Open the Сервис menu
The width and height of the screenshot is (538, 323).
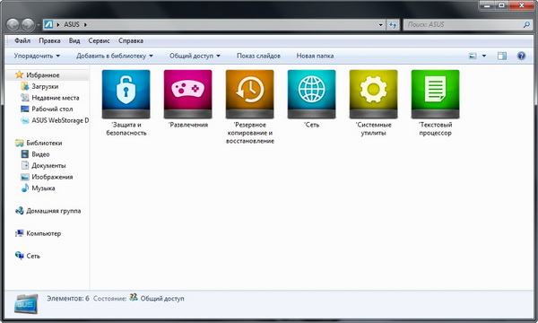99,40
